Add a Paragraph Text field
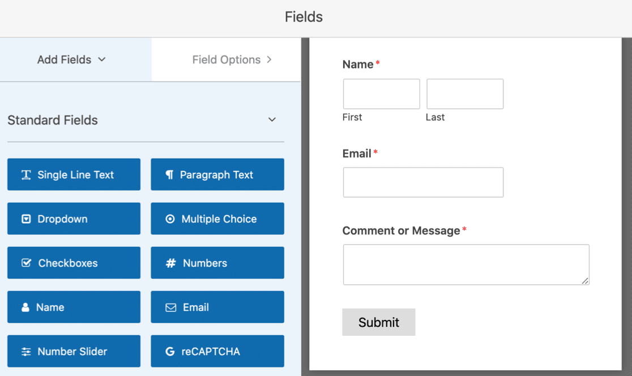 217,174
